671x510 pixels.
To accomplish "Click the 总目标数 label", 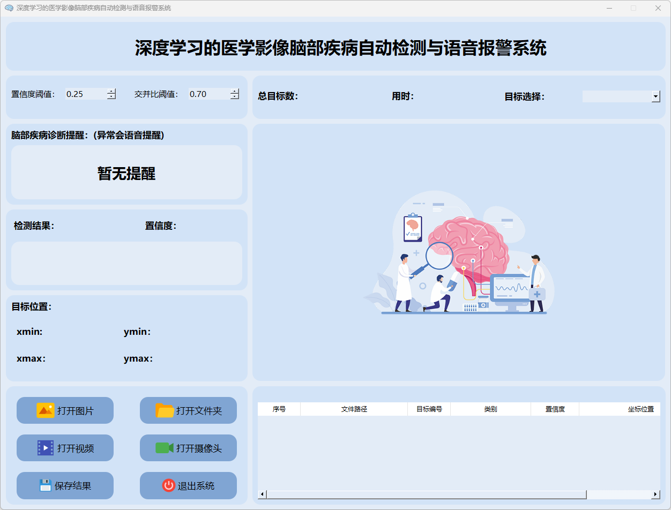I will click(278, 96).
